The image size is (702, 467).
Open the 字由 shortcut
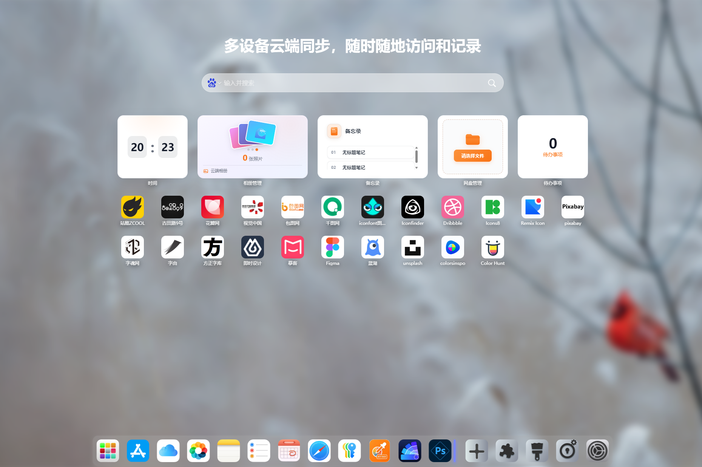(x=173, y=247)
